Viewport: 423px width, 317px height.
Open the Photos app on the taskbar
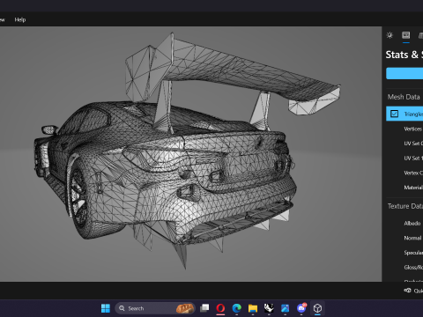[x=285, y=308]
